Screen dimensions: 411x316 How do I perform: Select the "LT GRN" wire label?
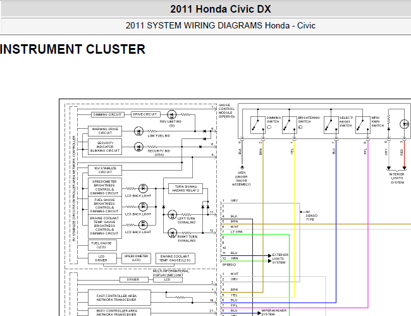pos(236,232)
